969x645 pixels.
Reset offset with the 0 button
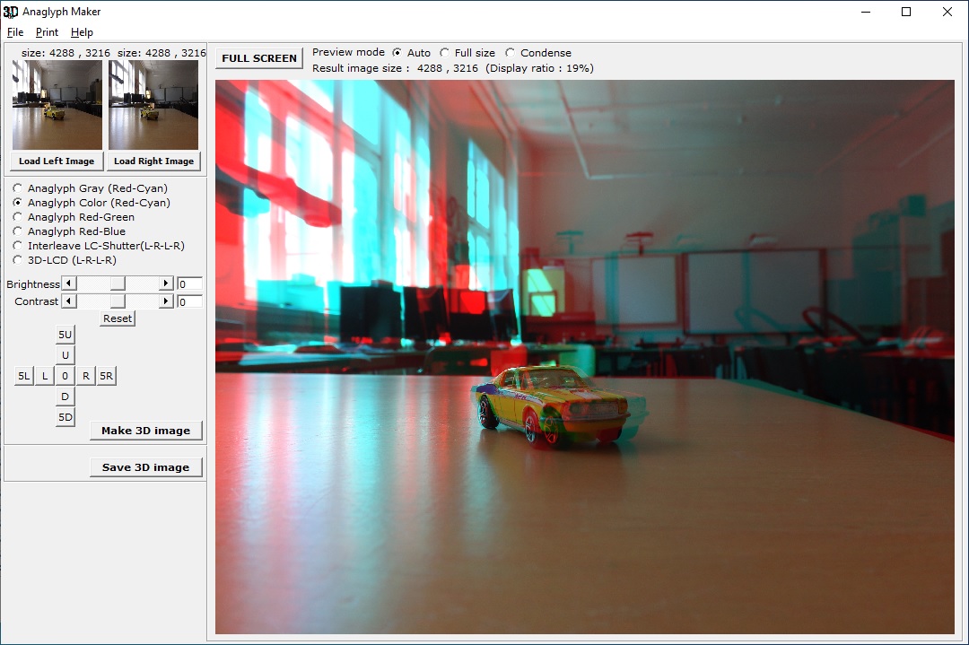[65, 376]
